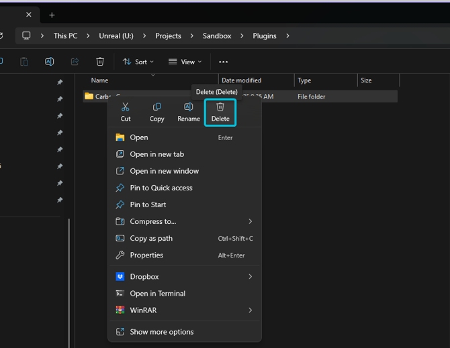Click the toolbar share icon
This screenshot has width=450, height=348.
click(75, 62)
